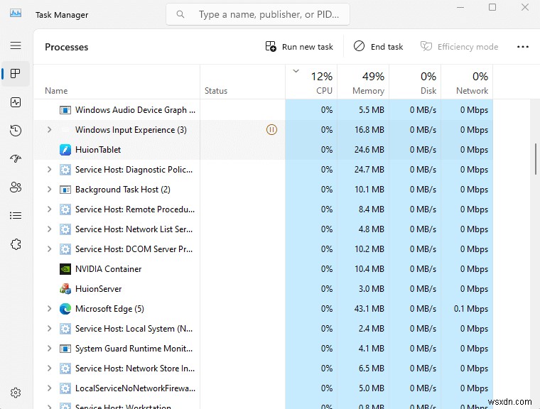Sort processes by Disk column
Screen dimensions: 540x409
point(416,82)
